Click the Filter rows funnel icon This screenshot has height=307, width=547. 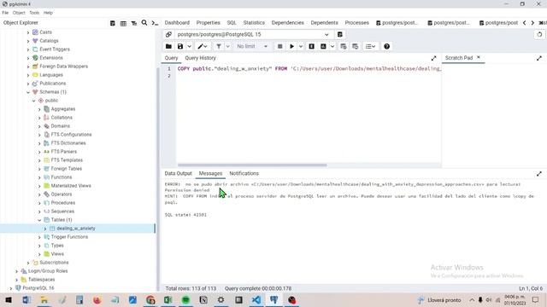coord(219,46)
